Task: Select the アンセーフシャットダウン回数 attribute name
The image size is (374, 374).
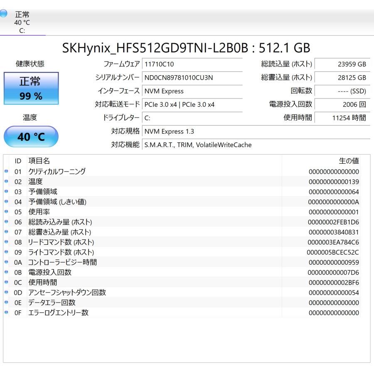Action: [67, 293]
